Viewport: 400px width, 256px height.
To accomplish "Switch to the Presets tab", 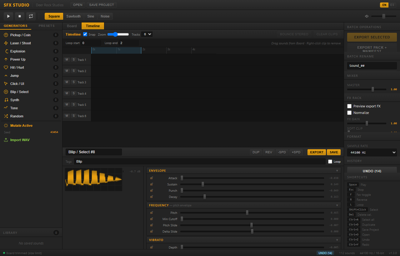I will 47,26.
